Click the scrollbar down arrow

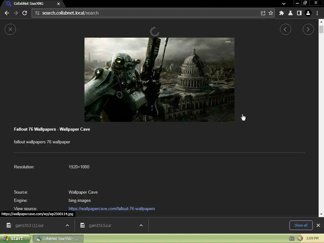click(321, 214)
